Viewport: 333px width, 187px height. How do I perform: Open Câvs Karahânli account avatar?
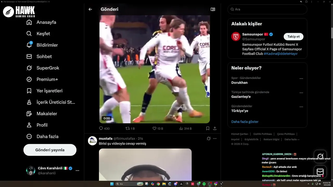tap(31, 171)
